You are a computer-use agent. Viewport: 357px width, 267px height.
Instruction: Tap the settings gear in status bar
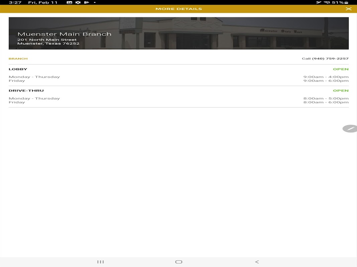pos(78,2)
